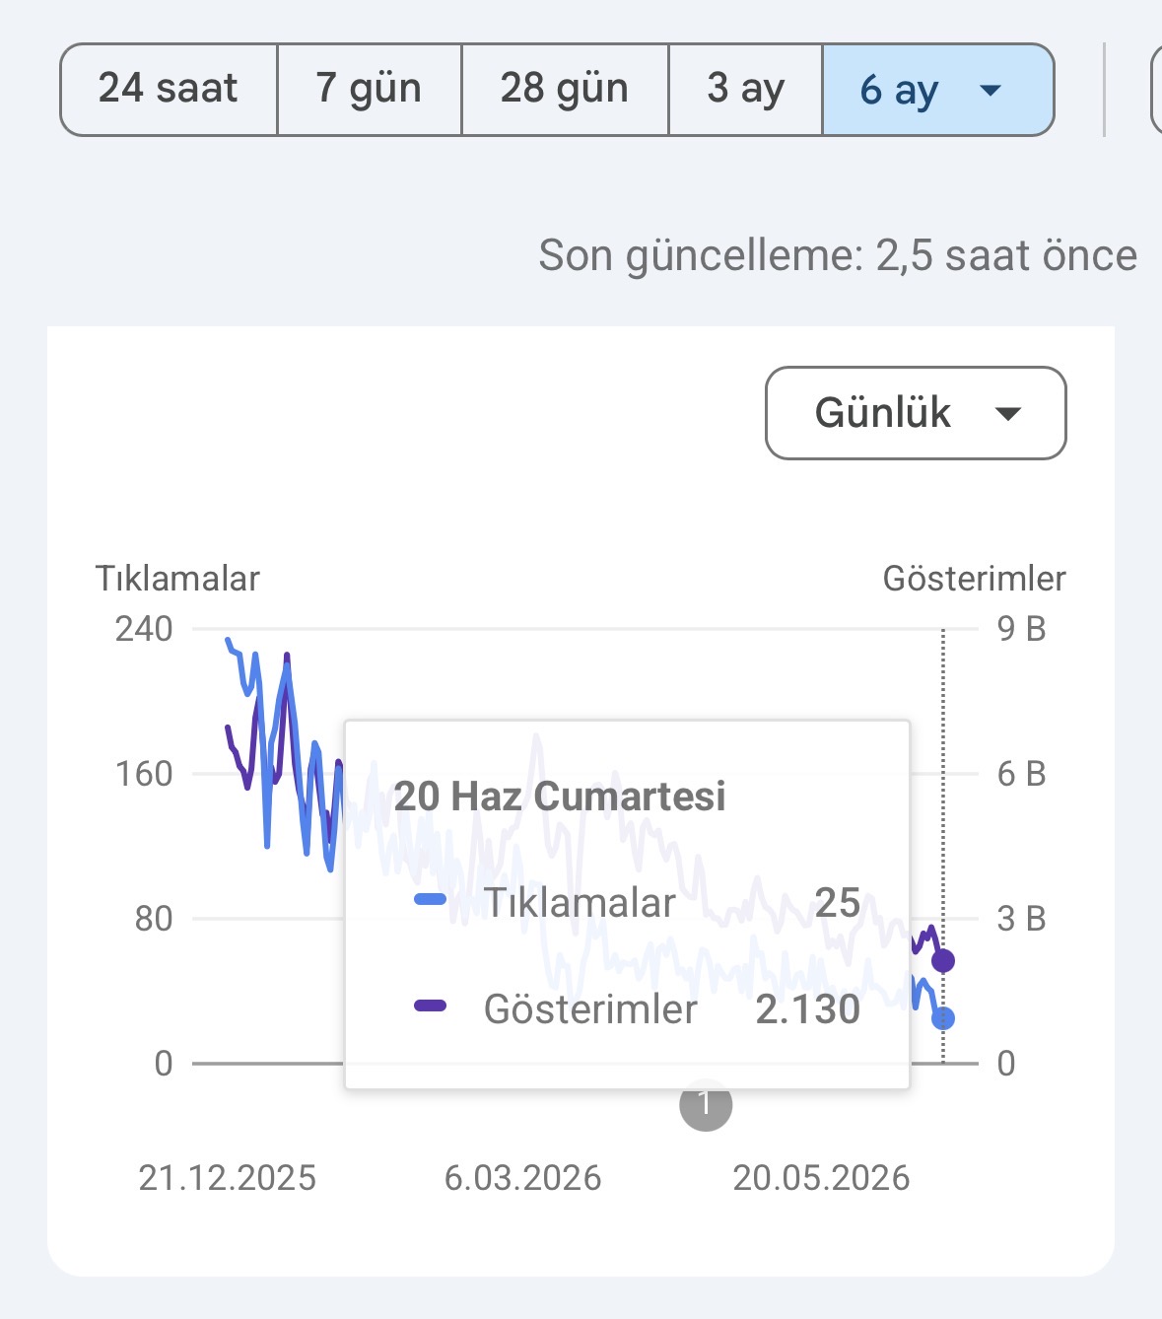This screenshot has height=1319, width=1162.
Task: Click the Günlük dropdown caret icon
Action: click(x=1007, y=414)
